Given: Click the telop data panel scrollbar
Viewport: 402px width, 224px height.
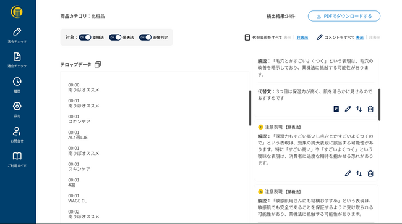Looking at the screenshot, I should click(x=250, y=108).
